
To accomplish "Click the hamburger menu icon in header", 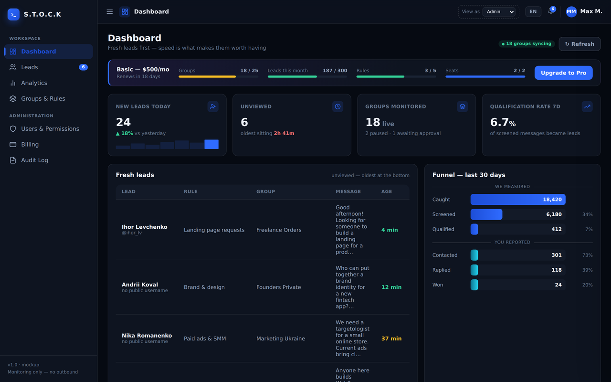I will click(x=110, y=11).
